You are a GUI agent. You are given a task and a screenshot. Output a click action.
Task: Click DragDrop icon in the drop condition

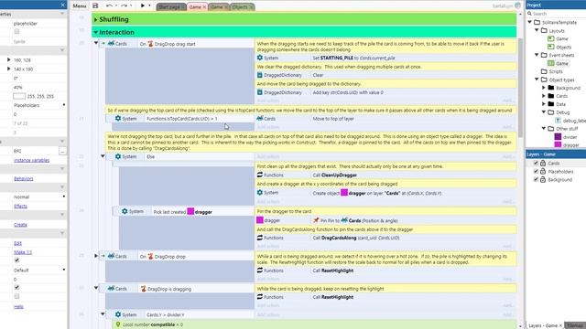(x=150, y=256)
